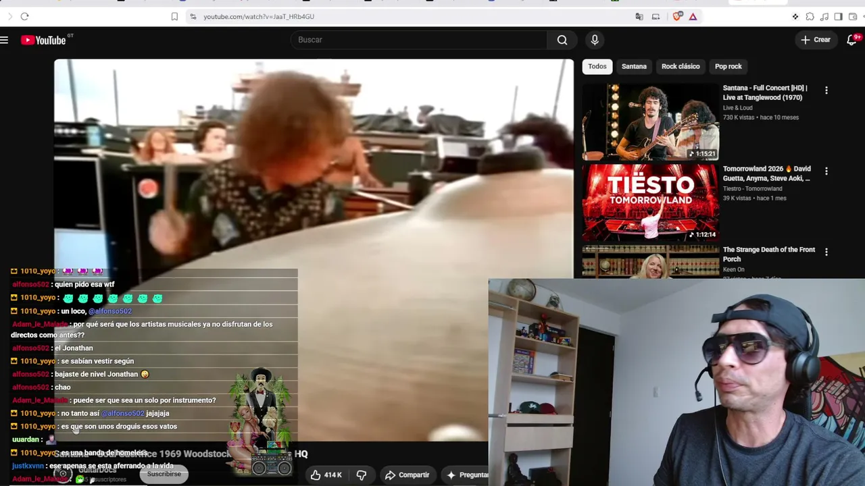Open the site information icon beside the URL
The image size is (865, 486).
[x=193, y=16]
